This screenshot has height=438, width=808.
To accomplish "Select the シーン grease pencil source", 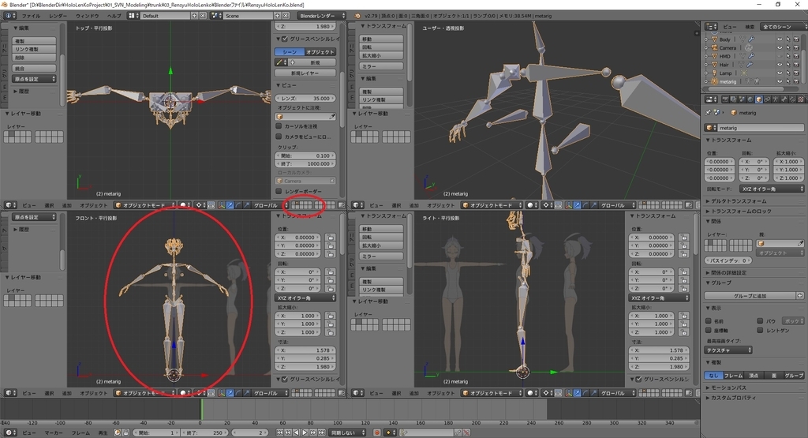I will [290, 52].
